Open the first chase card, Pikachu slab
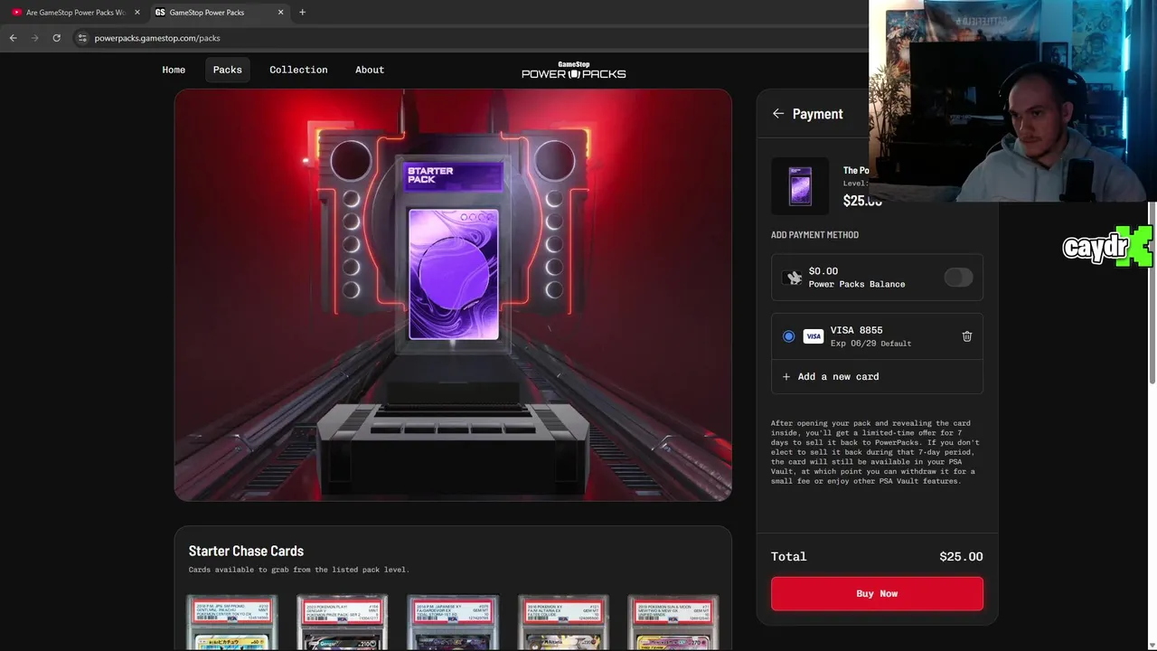Screen dimensions: 1157x651 (232, 622)
